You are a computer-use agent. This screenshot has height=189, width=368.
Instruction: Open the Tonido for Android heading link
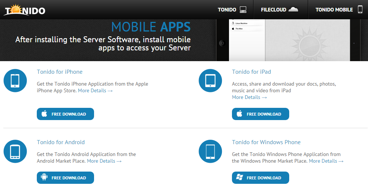[x=61, y=142]
